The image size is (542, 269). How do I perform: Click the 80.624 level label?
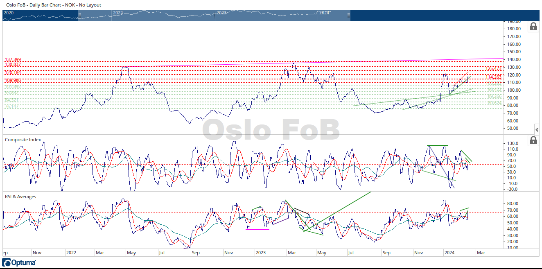495,103
